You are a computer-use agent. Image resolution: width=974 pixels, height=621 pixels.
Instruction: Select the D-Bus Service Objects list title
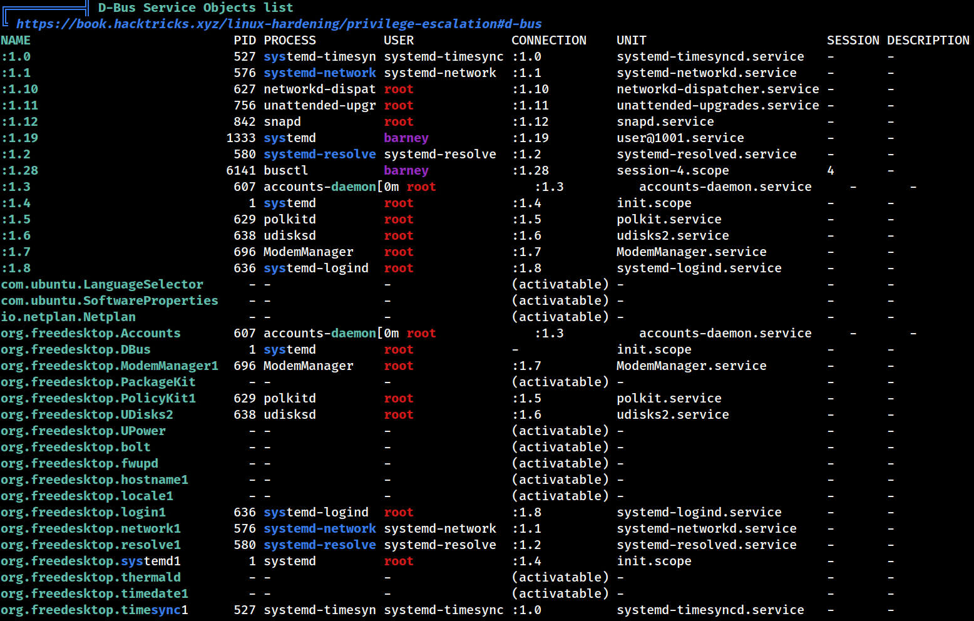pyautogui.click(x=195, y=8)
